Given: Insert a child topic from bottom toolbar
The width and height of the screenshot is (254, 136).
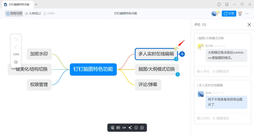Looking at the screenshot, I should point(112,128).
